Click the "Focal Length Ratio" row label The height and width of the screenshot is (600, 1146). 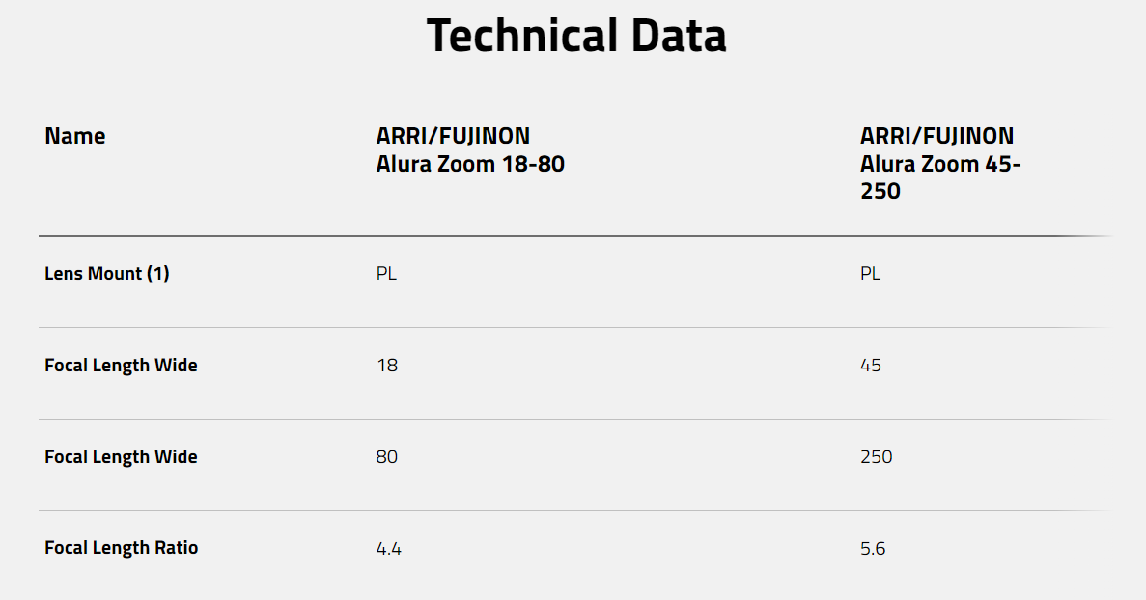pos(121,548)
